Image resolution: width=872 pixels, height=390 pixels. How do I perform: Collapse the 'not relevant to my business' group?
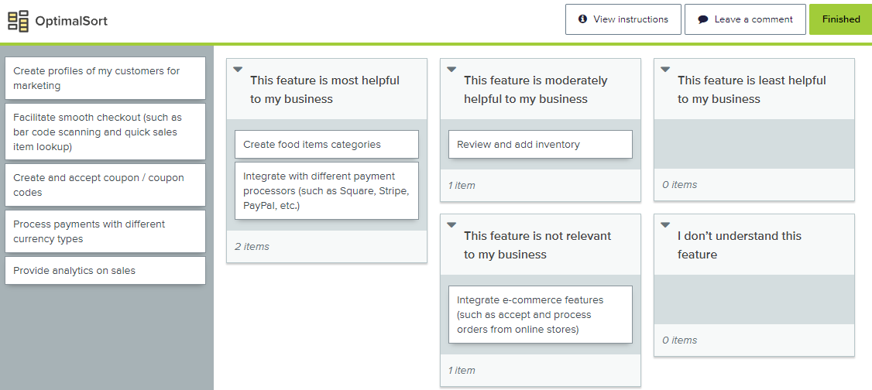tap(451, 225)
